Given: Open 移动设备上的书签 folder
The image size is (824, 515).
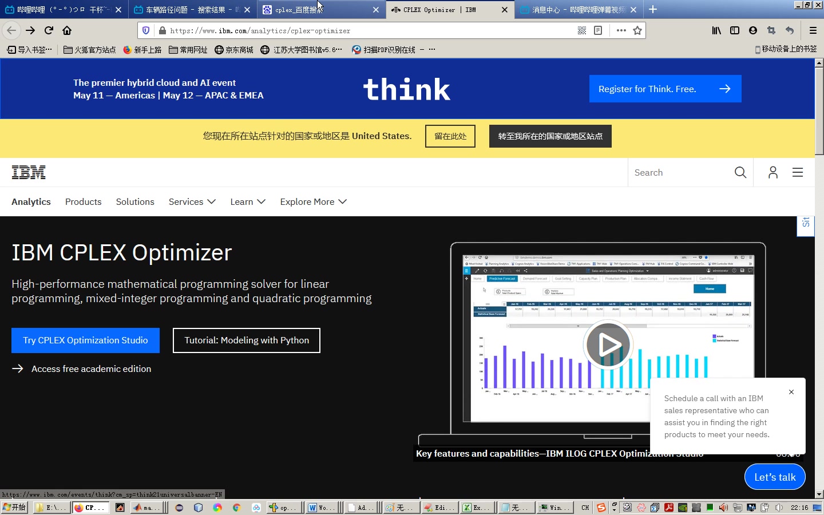Looking at the screenshot, I should (x=786, y=49).
